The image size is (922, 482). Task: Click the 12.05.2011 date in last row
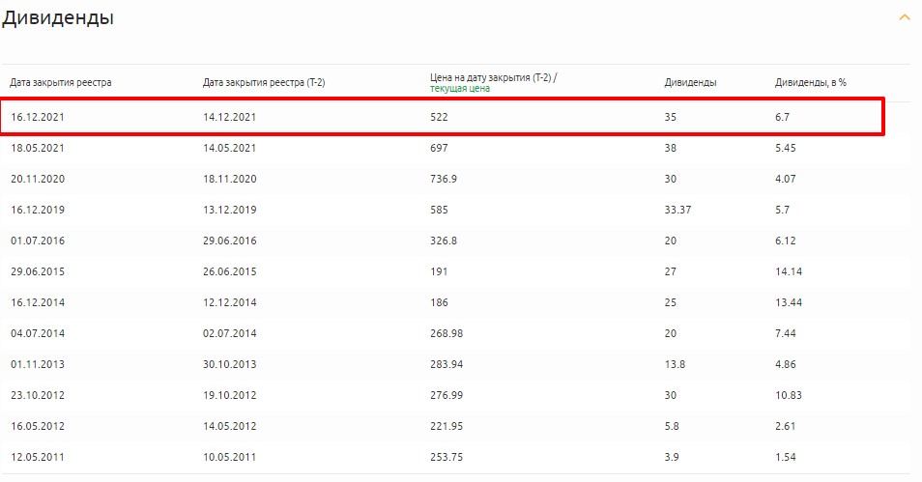click(x=38, y=457)
